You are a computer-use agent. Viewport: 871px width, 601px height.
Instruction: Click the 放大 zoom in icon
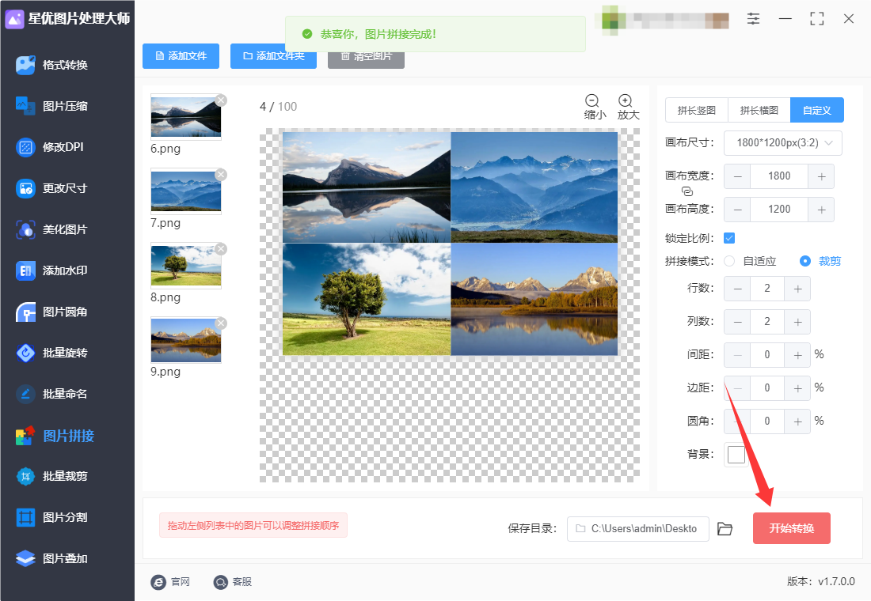coord(626,100)
